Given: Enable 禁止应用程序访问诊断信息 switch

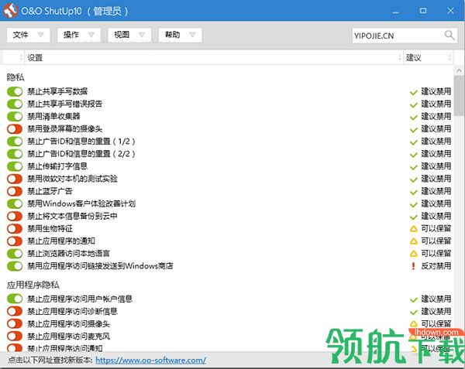Looking at the screenshot, I should [x=15, y=311].
